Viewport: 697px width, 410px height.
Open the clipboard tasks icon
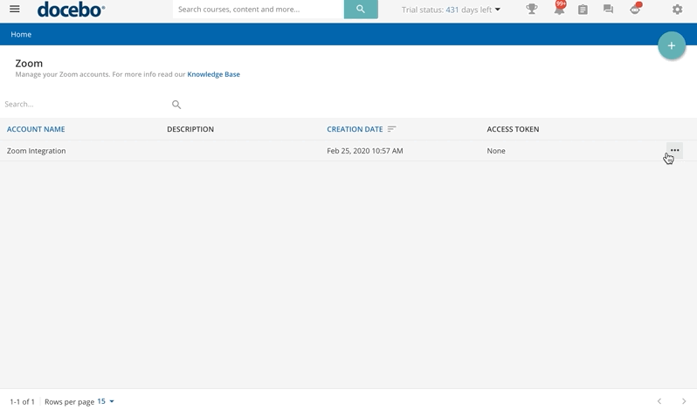[583, 9]
